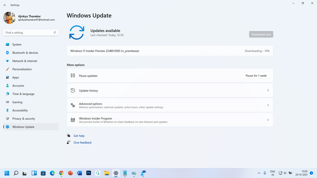Open the Widgets panel from the taskbar
Image resolution: width=317 pixels, height=178 pixels.
34,173
